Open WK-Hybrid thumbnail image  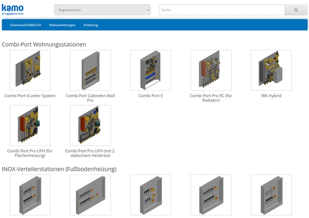272,70
